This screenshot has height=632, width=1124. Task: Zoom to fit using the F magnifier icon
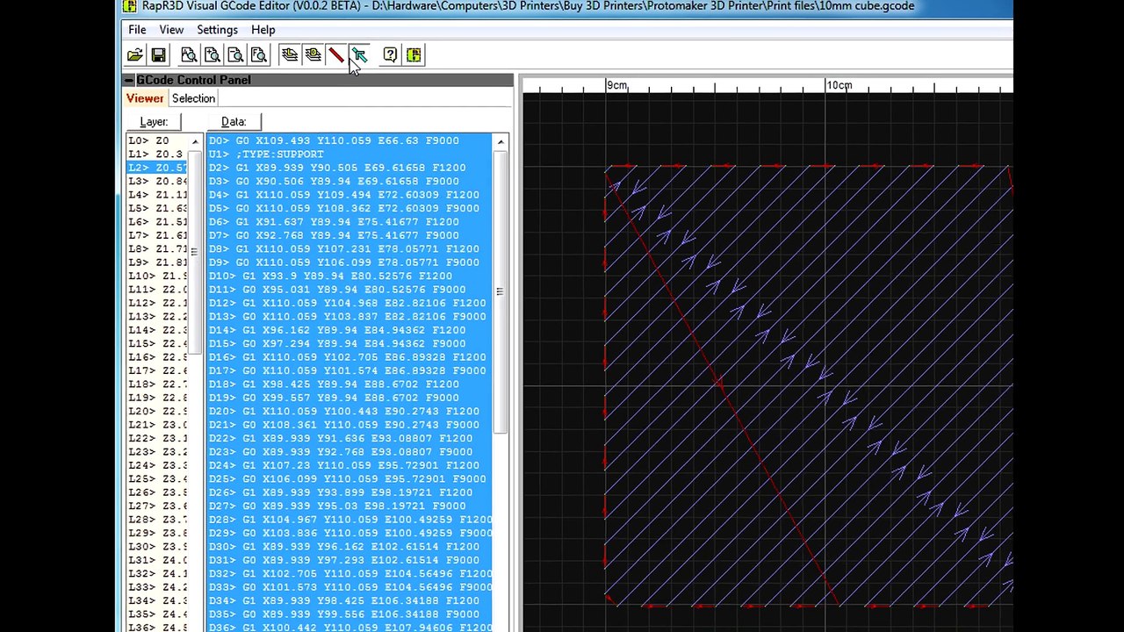coord(259,55)
